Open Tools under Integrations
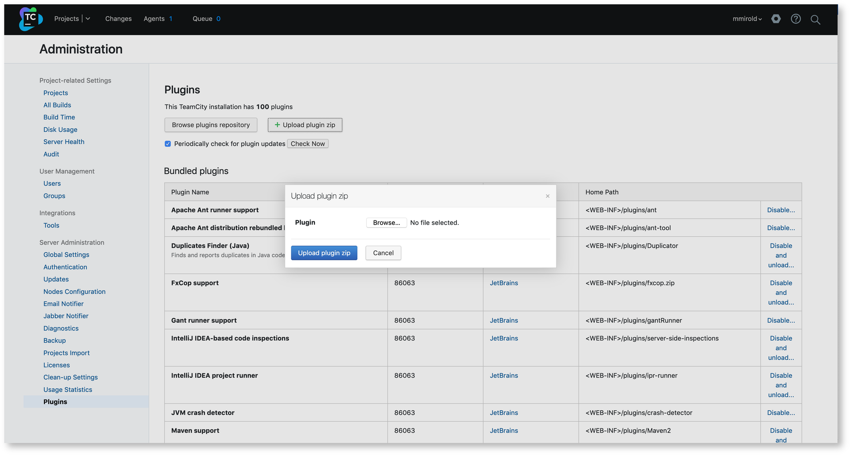This screenshot has height=455, width=850. 51,225
